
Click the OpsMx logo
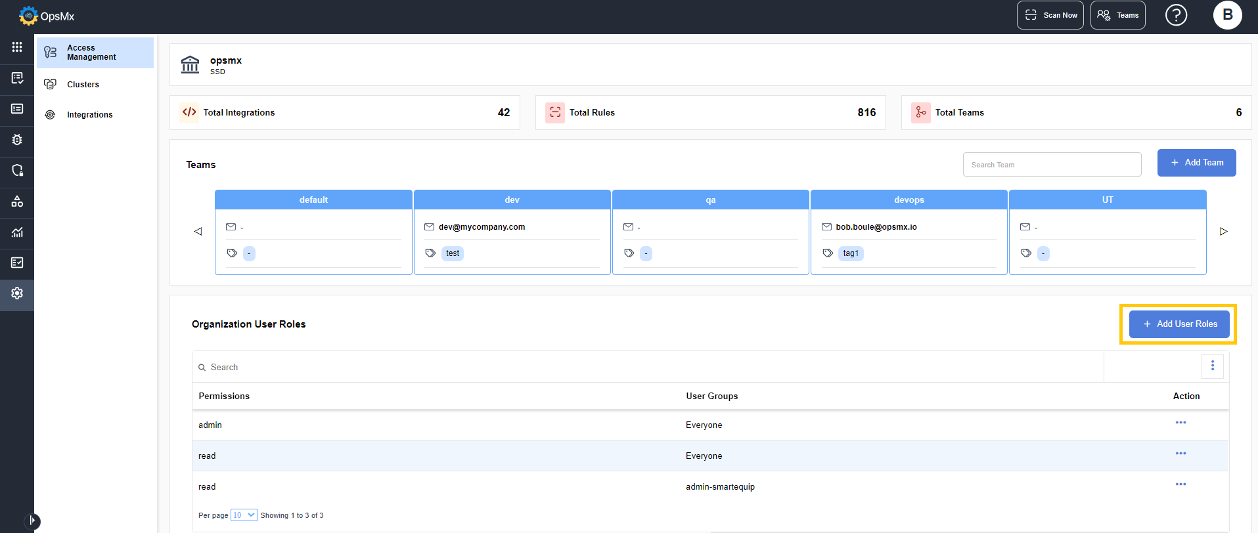point(47,16)
